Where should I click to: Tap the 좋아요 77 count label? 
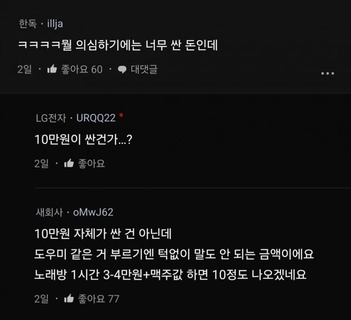point(99,299)
